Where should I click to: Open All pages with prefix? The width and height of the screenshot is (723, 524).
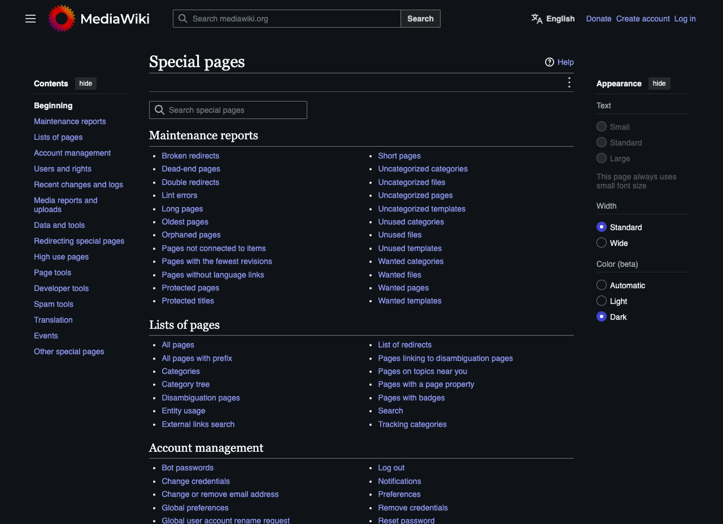[x=197, y=358]
